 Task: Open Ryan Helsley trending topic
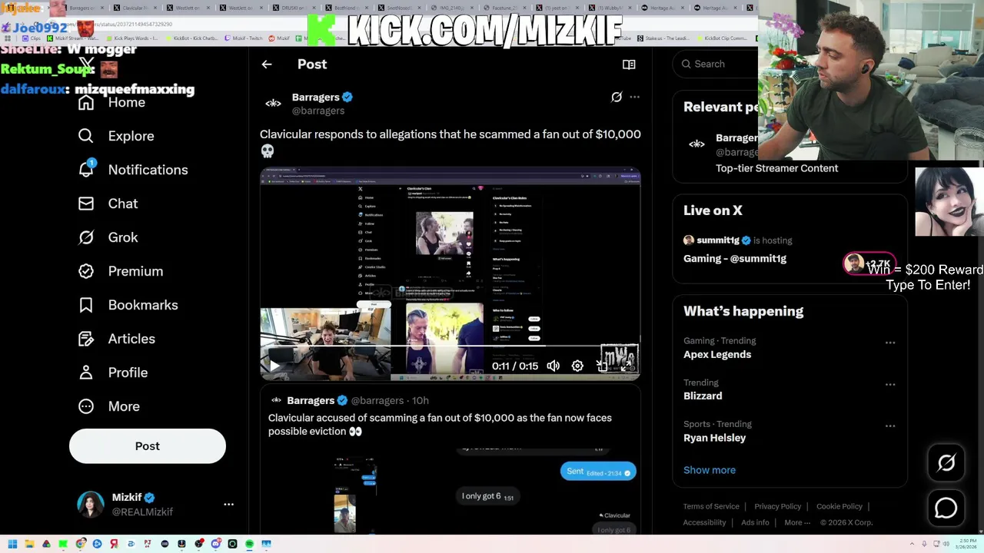coord(714,438)
